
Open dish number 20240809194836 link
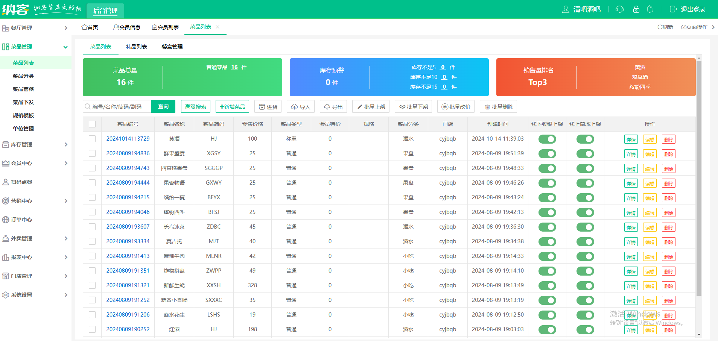pyautogui.click(x=128, y=153)
